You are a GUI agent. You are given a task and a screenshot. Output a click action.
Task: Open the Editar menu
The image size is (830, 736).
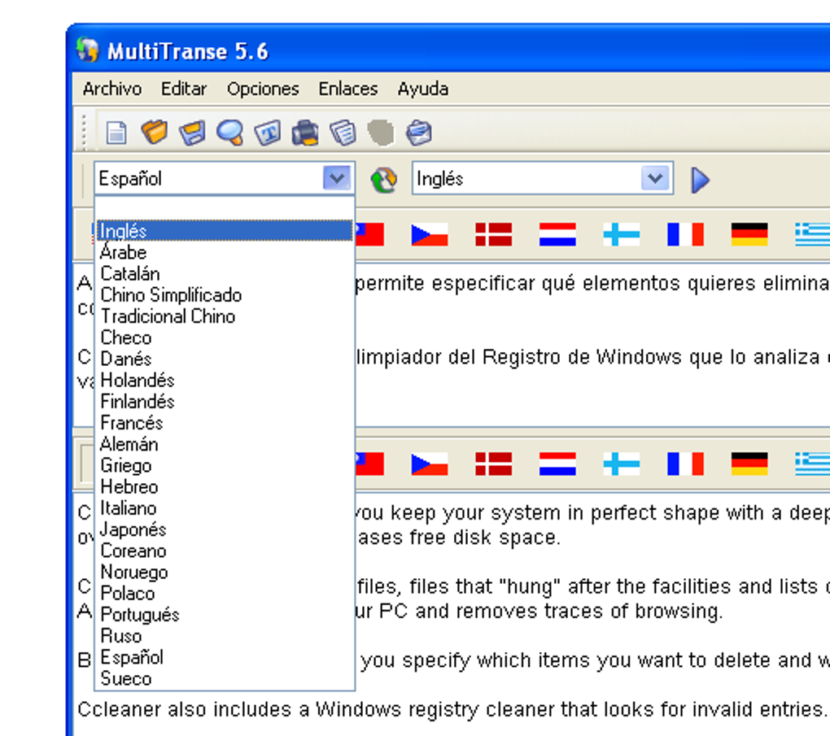[184, 89]
